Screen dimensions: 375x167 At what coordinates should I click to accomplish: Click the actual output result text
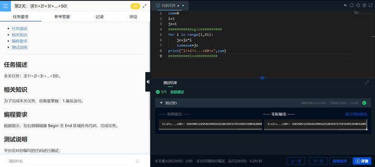point(317,124)
